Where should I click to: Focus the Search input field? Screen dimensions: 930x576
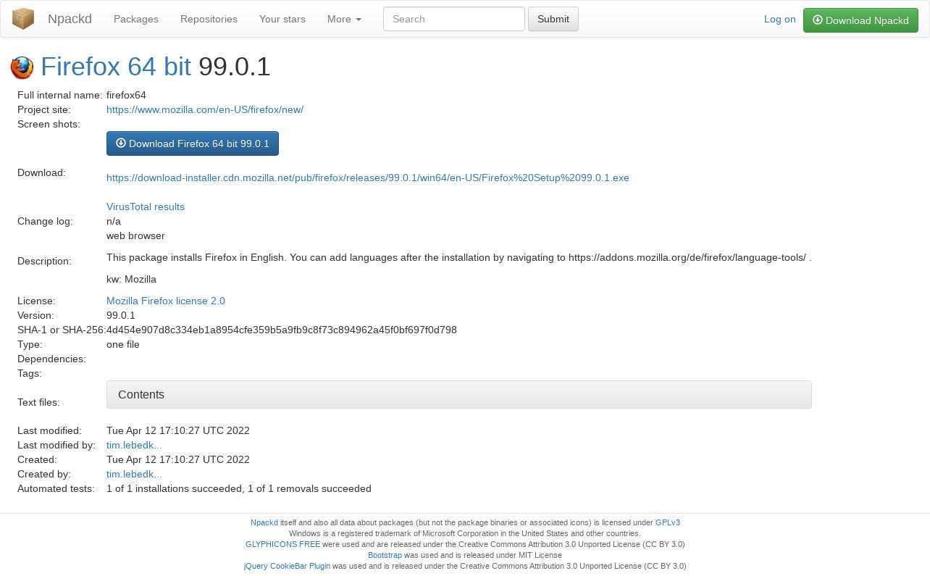(x=454, y=19)
